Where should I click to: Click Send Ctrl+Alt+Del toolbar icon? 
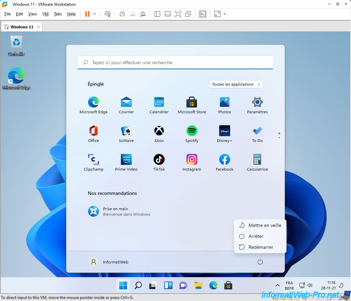pyautogui.click(x=108, y=14)
